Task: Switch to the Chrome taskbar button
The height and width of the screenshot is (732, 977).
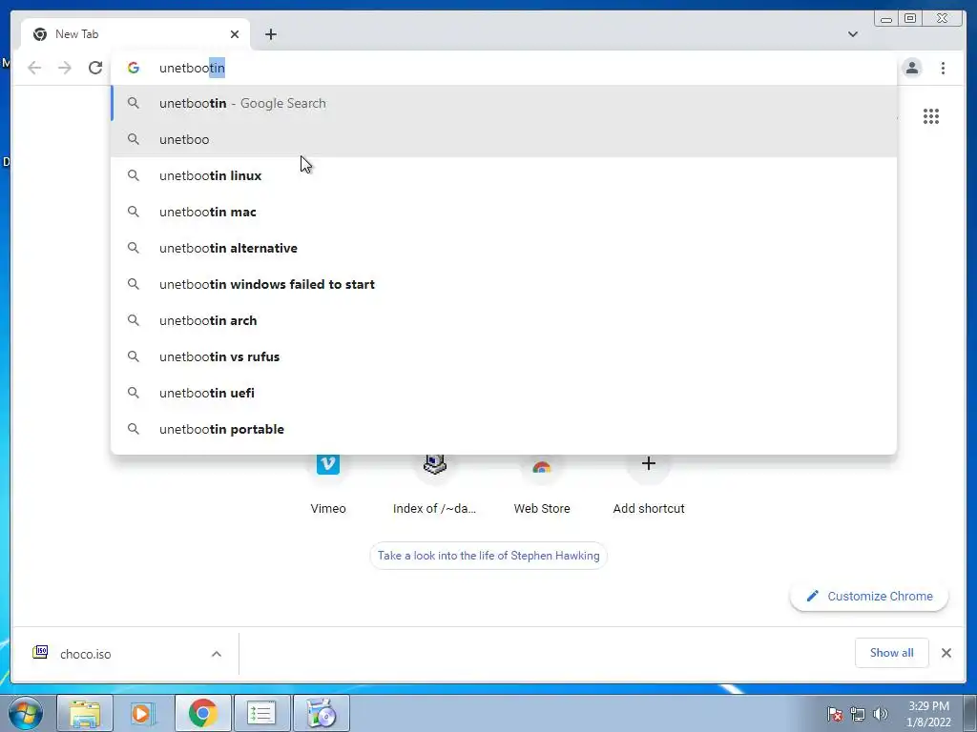Action: coord(203,713)
